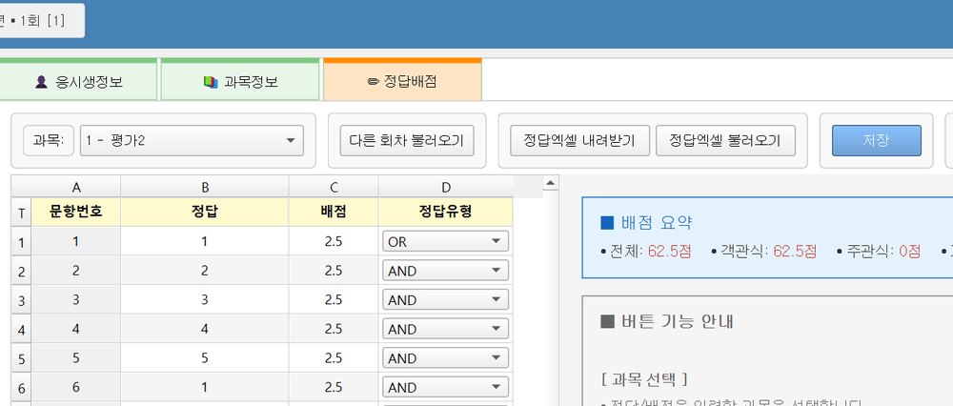This screenshot has width=953, height=406.
Task: Select column header B
Action: pyautogui.click(x=204, y=187)
